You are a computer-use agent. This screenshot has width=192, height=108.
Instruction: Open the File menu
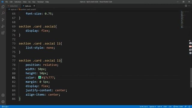(7, 2)
